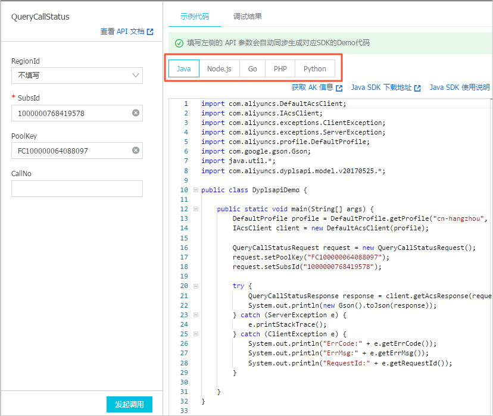Select the Node.js language tab
Screen dimensions: 493x416
219,68
